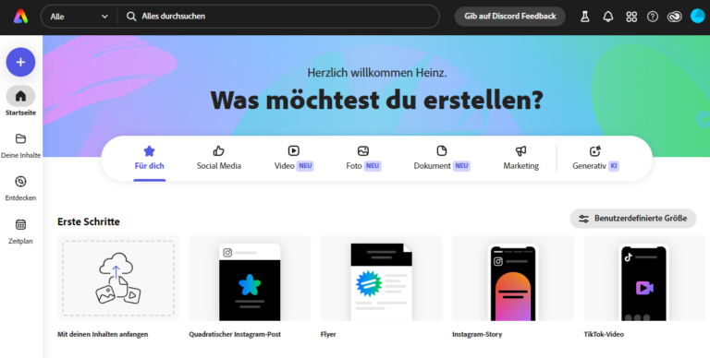Click the Quadratischer Instagram-Post label
Viewport: 710px width, 358px height.
click(x=235, y=335)
